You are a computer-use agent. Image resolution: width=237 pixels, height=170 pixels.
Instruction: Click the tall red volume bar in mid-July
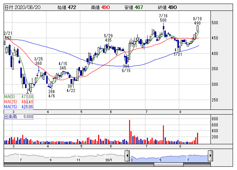tap(163, 134)
